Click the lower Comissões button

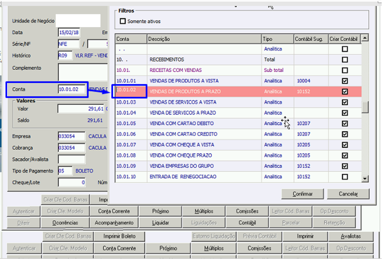pyautogui.click(x=259, y=248)
